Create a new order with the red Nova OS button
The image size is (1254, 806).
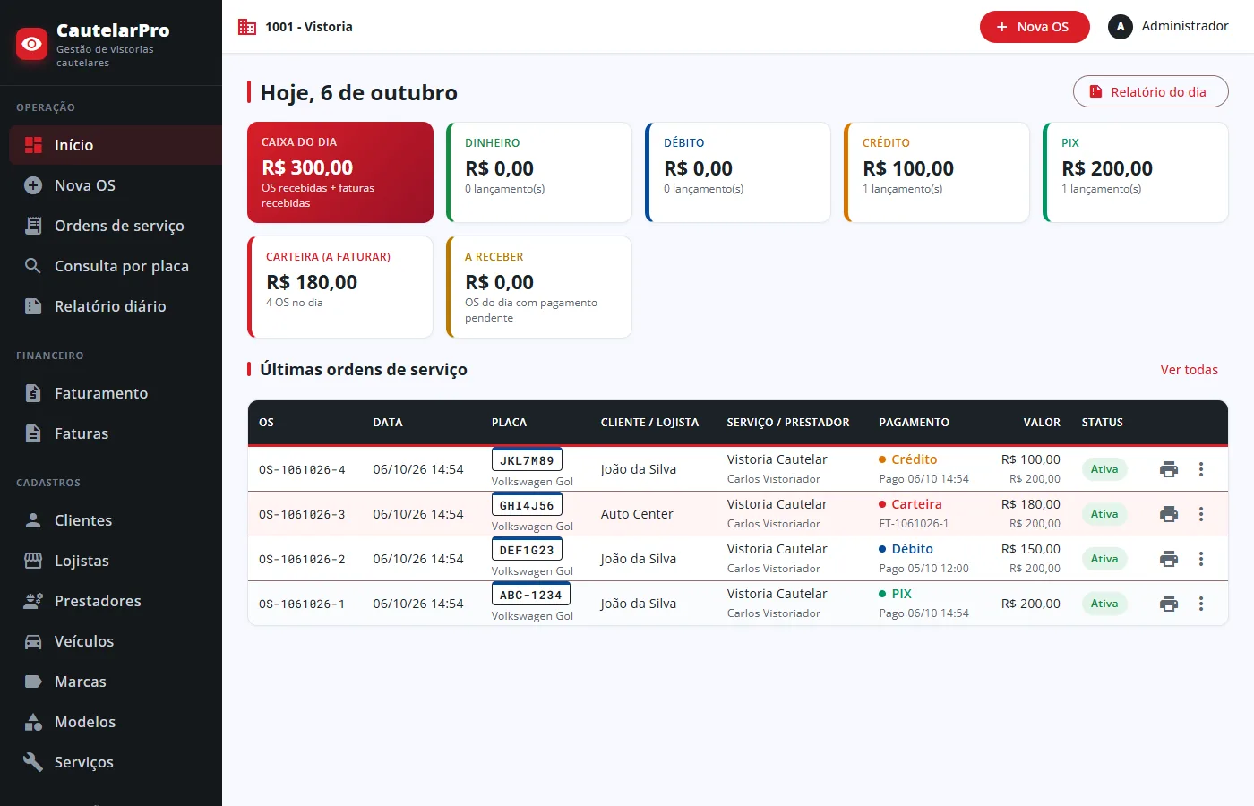click(1035, 27)
